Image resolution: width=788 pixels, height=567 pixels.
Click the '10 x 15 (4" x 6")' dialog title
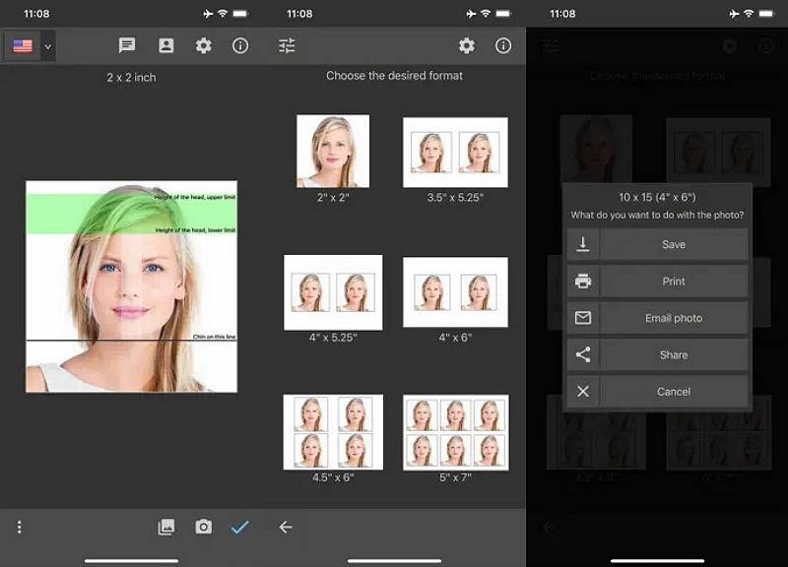(x=657, y=198)
